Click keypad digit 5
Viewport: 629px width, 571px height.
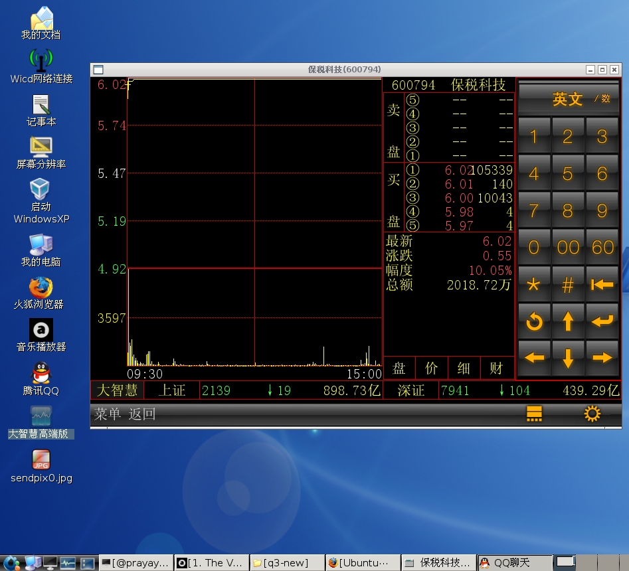tap(568, 173)
